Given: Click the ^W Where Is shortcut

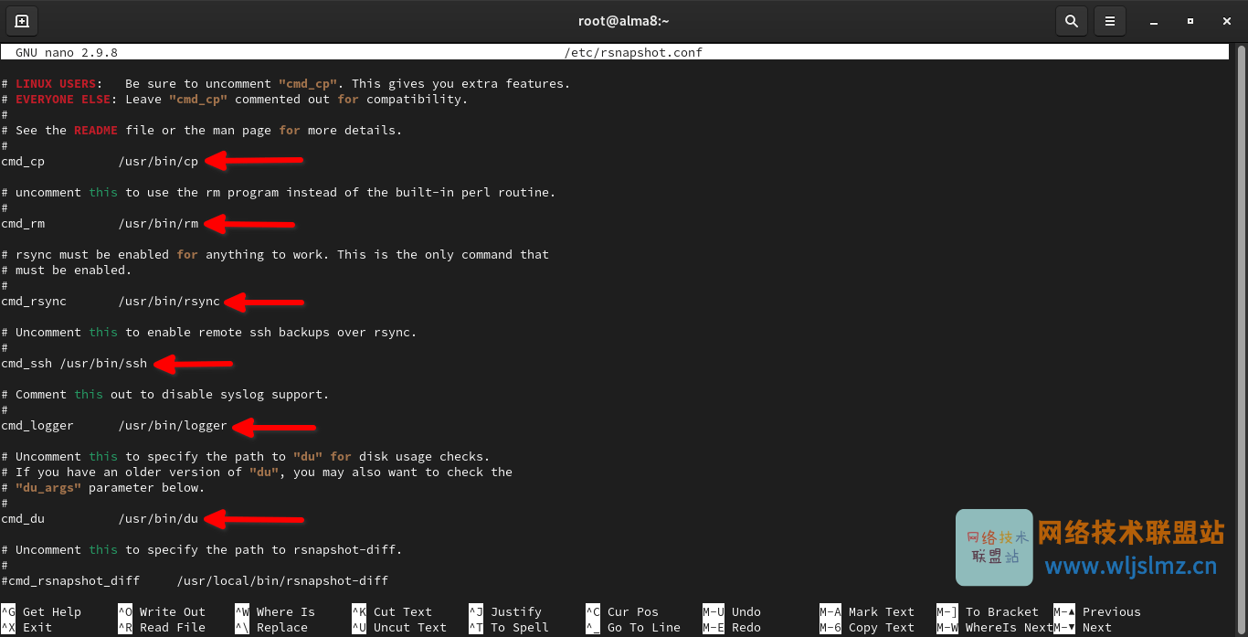Looking at the screenshot, I should point(275,612).
